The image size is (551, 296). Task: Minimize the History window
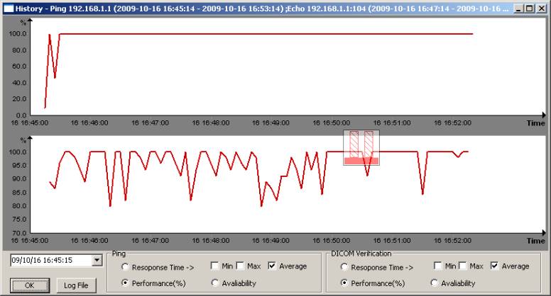point(518,8)
